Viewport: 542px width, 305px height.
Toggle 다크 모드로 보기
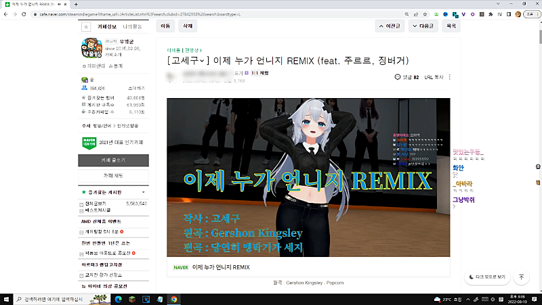[487, 277]
